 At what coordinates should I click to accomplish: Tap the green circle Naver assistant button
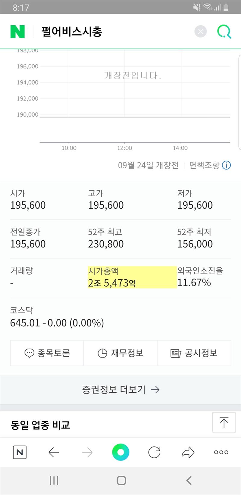click(120, 452)
